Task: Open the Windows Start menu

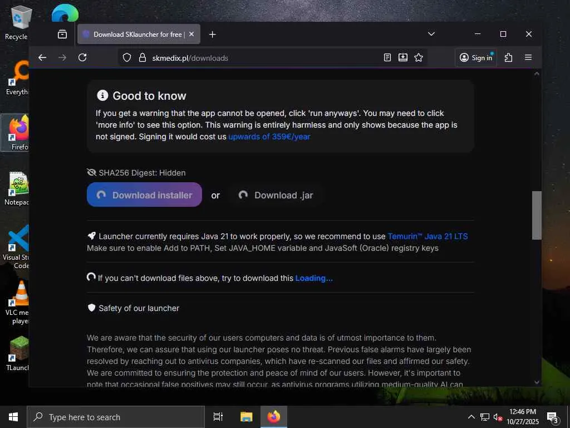Action: click(13, 417)
